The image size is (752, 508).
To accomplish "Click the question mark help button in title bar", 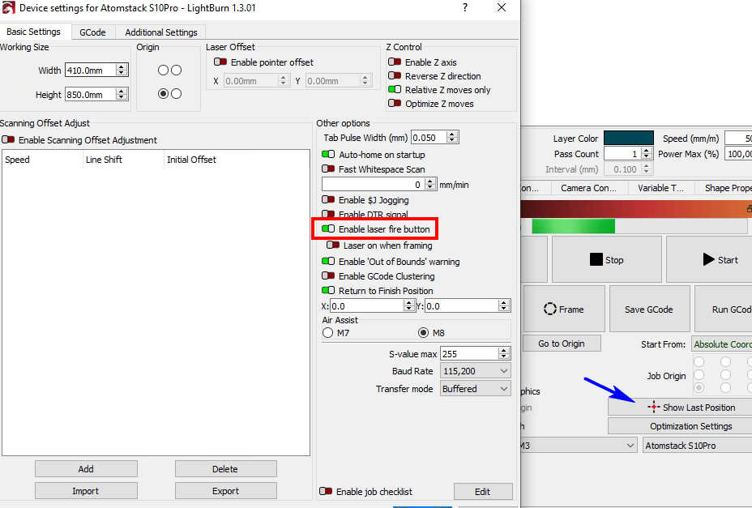I will click(464, 7).
